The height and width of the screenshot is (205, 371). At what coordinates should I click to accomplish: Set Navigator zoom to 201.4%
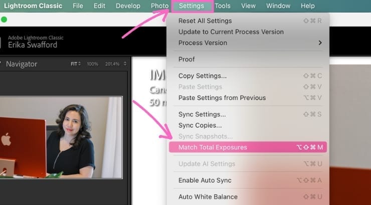112,64
